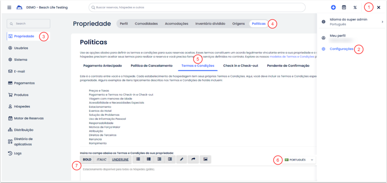
Task: Open the Configurações menu entry
Action: click(x=341, y=49)
